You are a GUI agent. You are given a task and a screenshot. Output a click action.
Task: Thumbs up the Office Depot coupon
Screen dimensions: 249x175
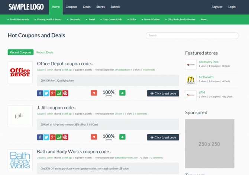(122, 93)
